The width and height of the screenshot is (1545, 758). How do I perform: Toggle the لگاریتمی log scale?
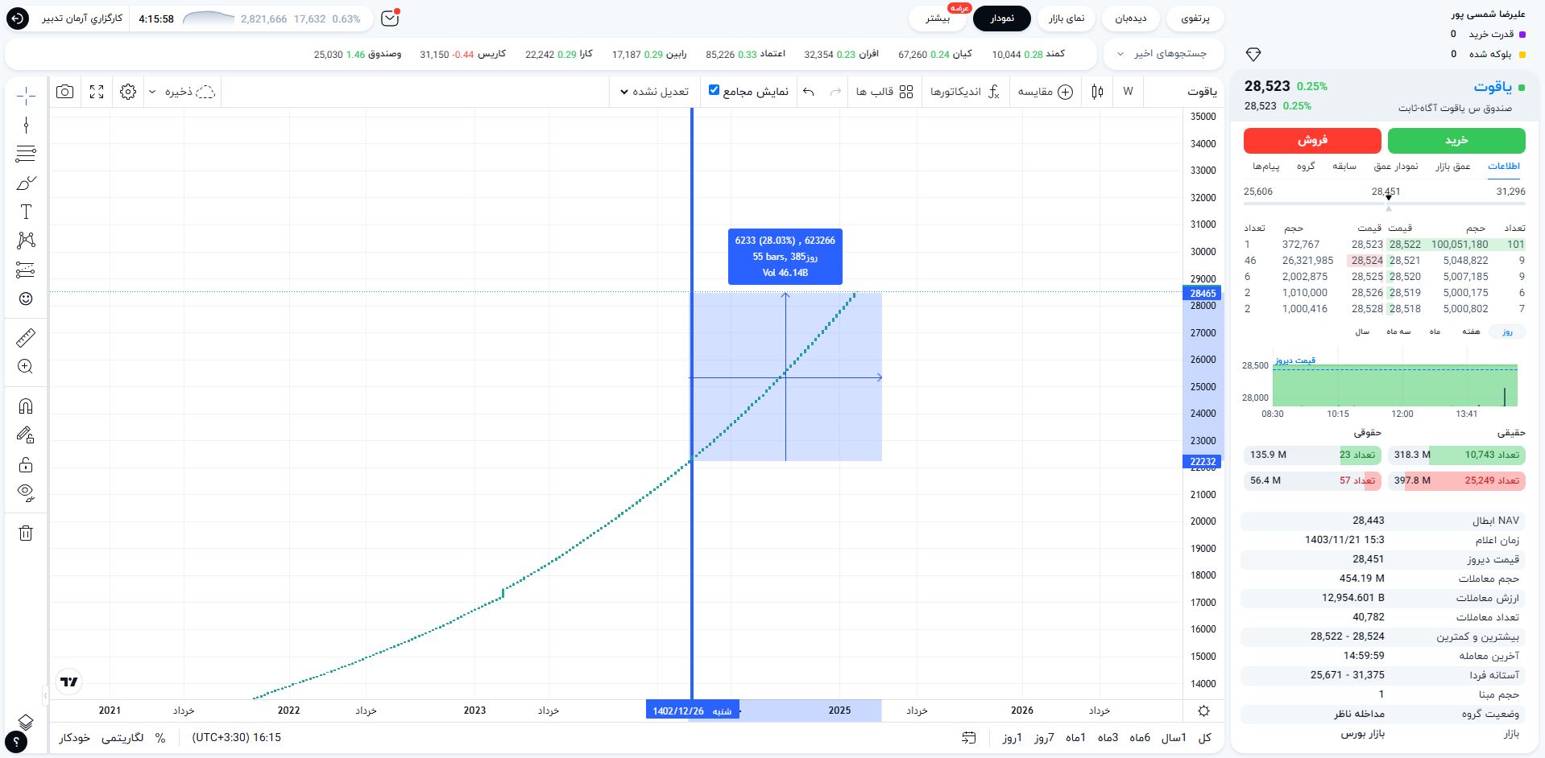pyautogui.click(x=122, y=737)
